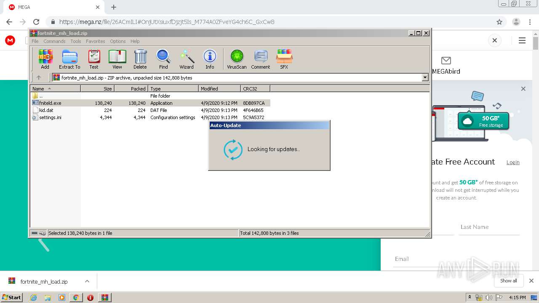Screen dimensions: 539x303
Task: Open downloaded fortnite_mh_load.zip from download bar
Action: coord(44,282)
